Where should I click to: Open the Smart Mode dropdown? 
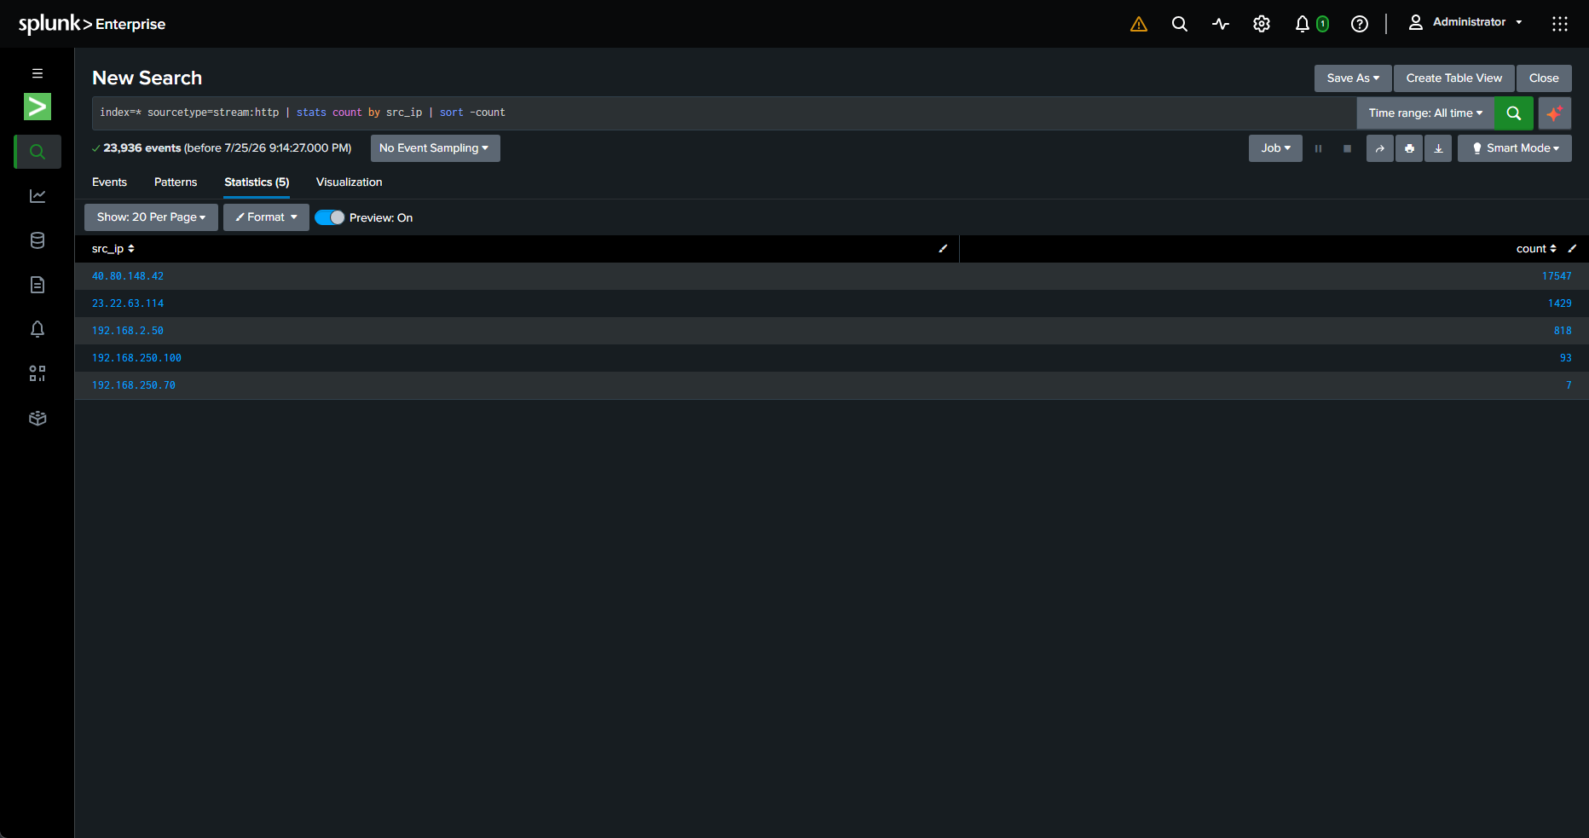point(1515,148)
